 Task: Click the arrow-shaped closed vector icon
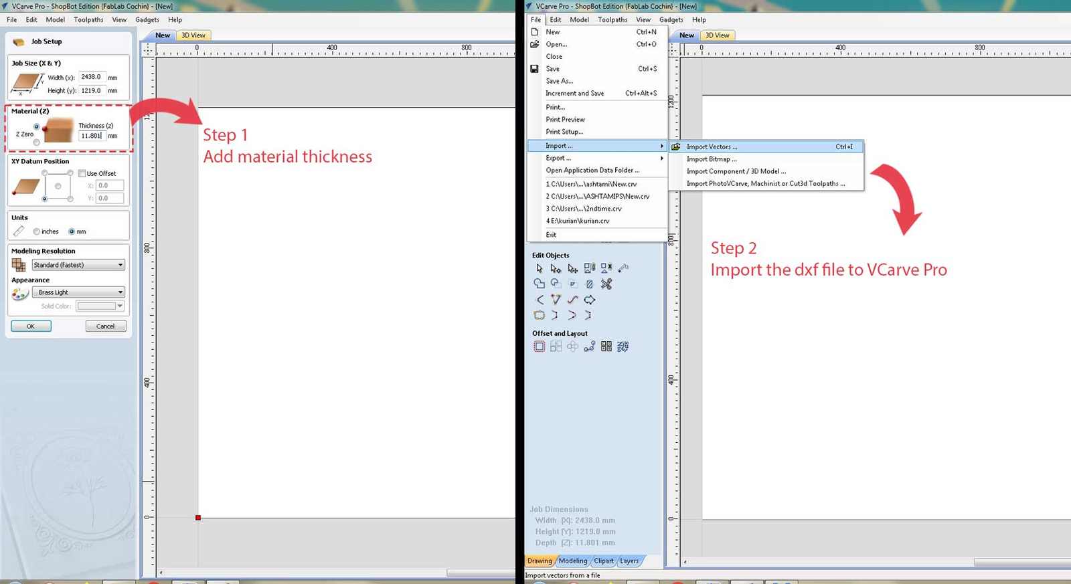point(589,300)
